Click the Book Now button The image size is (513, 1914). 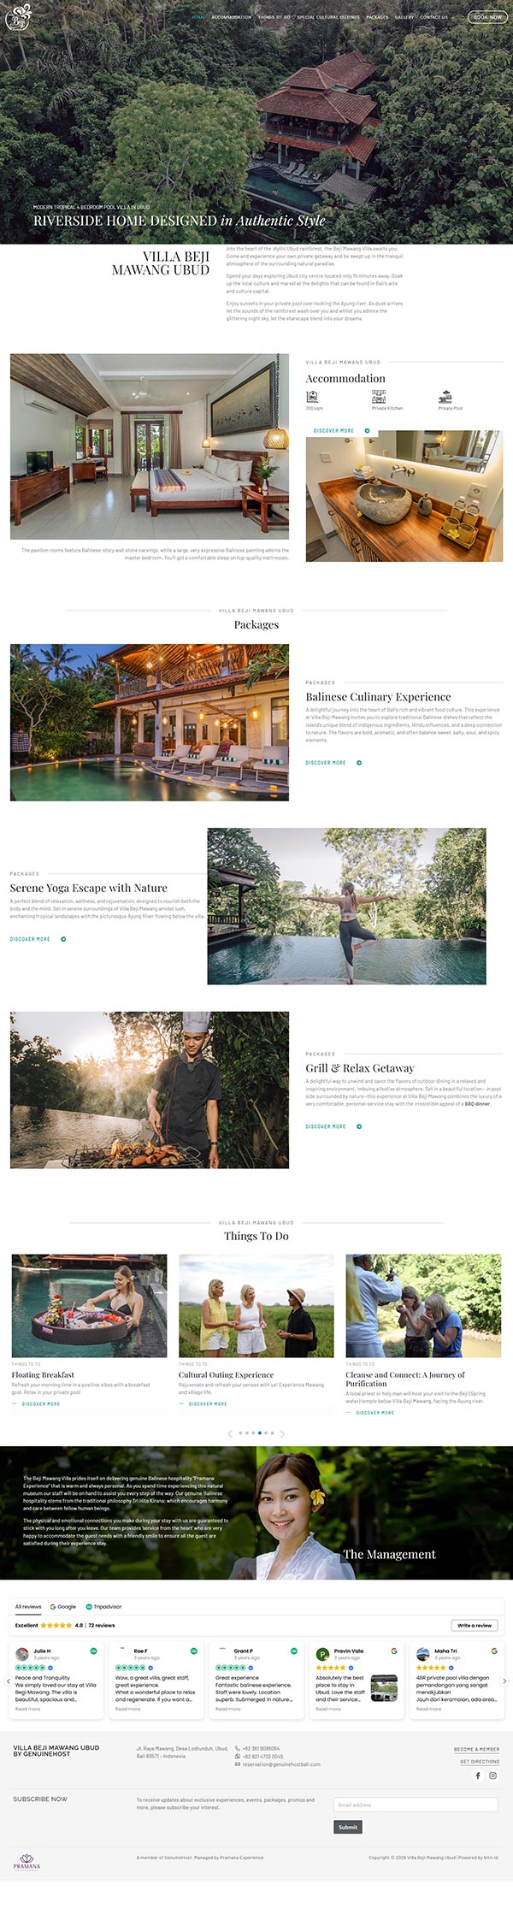click(487, 16)
